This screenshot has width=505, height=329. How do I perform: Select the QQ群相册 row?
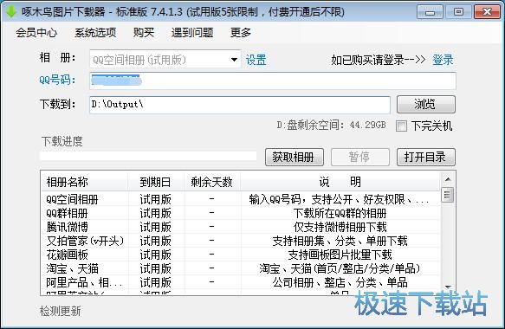241,213
